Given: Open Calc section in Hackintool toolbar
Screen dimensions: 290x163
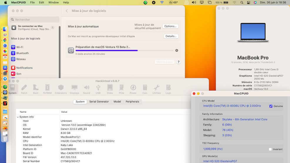Looking at the screenshot, I should point(145,89).
